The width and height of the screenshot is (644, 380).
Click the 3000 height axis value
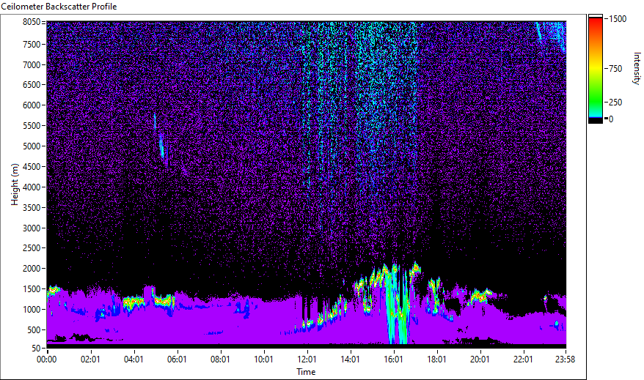pos(32,228)
